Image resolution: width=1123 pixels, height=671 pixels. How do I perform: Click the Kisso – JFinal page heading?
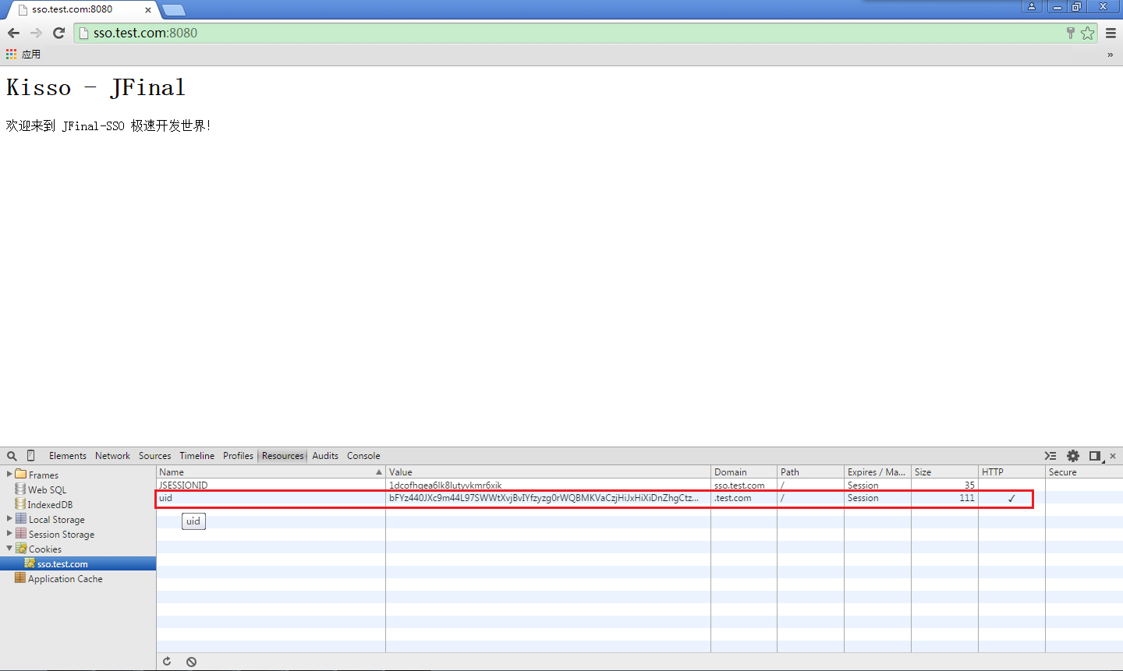coord(96,87)
